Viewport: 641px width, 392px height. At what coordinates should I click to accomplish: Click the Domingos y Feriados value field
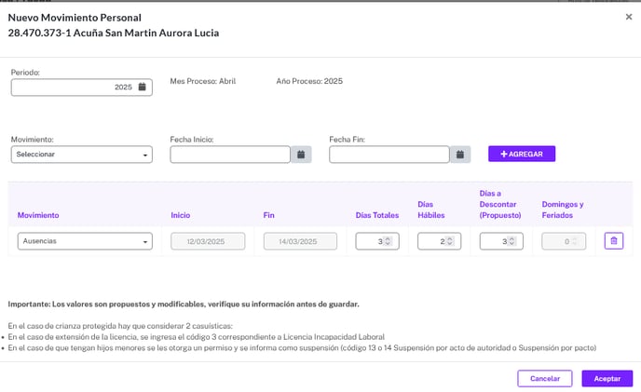(x=564, y=241)
